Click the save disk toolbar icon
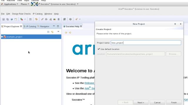The image size is (188, 105). click(4, 19)
